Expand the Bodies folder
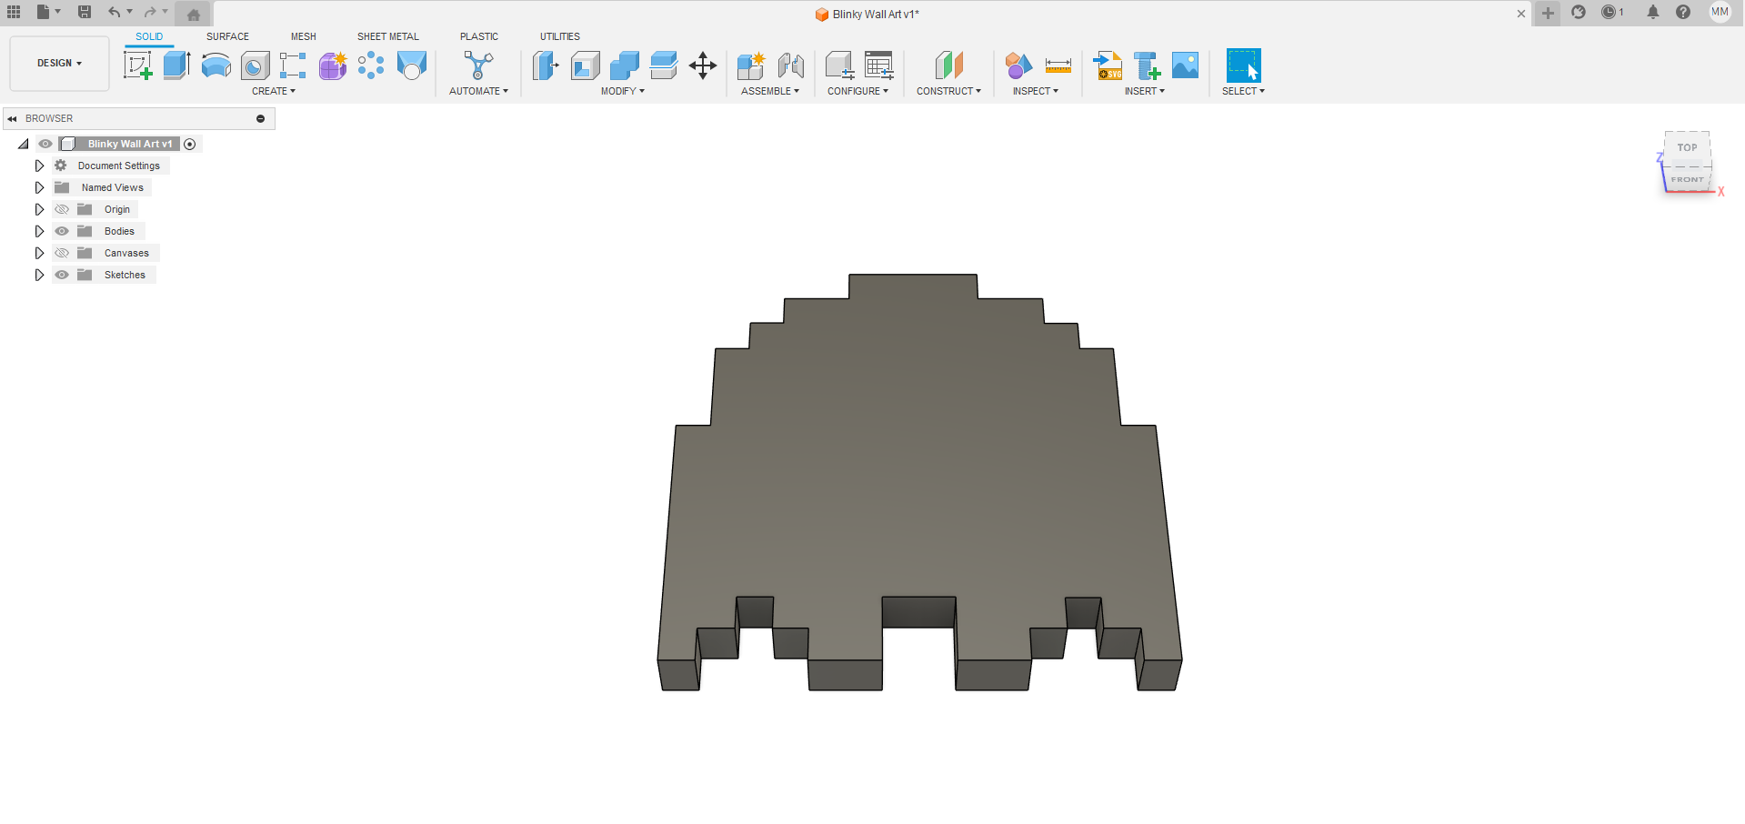 (39, 231)
